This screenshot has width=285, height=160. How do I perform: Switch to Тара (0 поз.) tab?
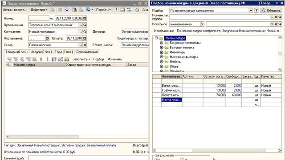pos(64,52)
